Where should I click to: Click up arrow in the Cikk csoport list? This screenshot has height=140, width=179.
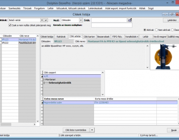click(x=103, y=73)
